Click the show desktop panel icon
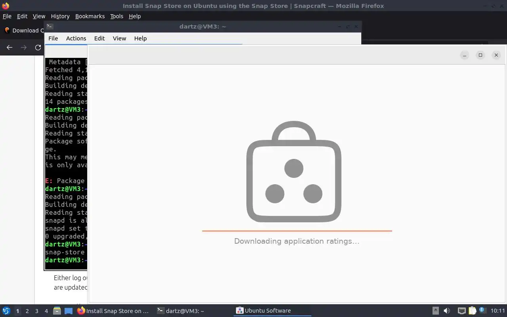The height and width of the screenshot is (317, 507). [x=68, y=311]
